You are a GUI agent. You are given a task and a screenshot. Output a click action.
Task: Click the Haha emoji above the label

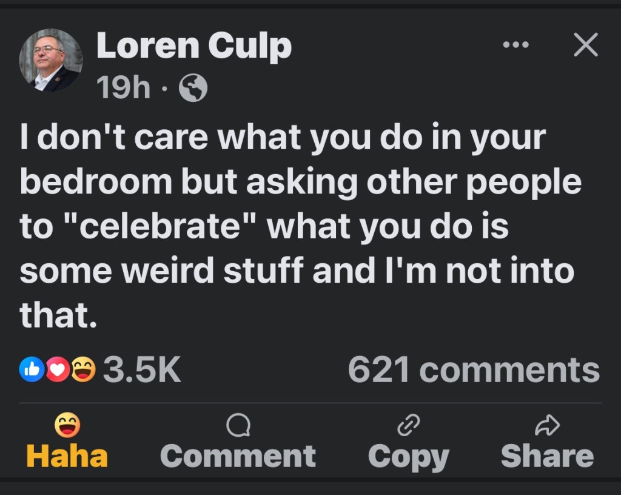67,425
